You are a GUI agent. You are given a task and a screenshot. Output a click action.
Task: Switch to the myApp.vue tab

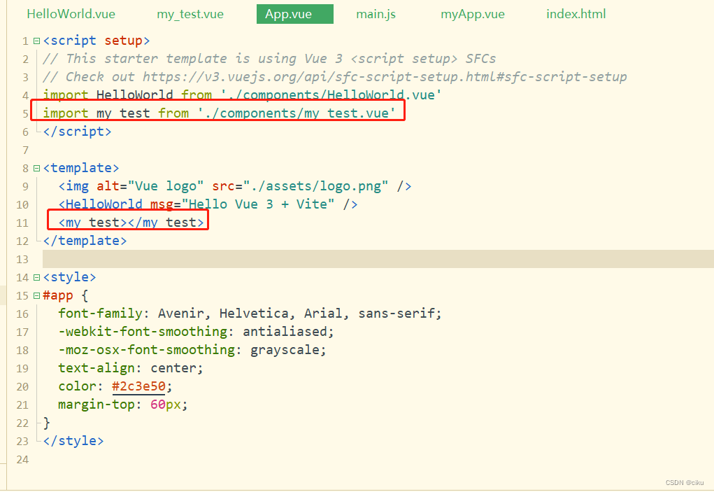[x=473, y=14]
